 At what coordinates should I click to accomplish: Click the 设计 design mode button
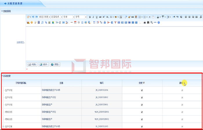[44, 64]
